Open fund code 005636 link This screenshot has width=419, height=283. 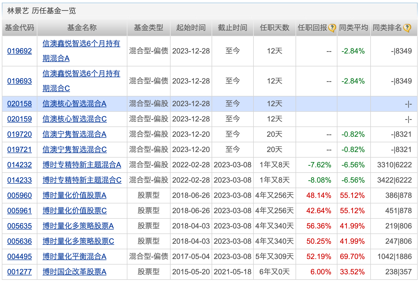coord(19,241)
